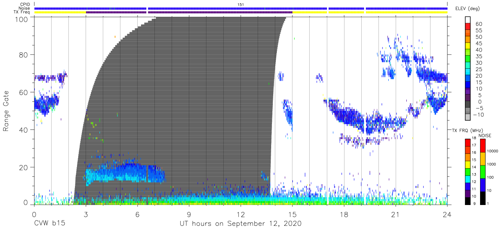The image size is (503, 232).
Task: Click the '60' tick on the Range Gate axis
Action: pyautogui.click(x=24, y=92)
